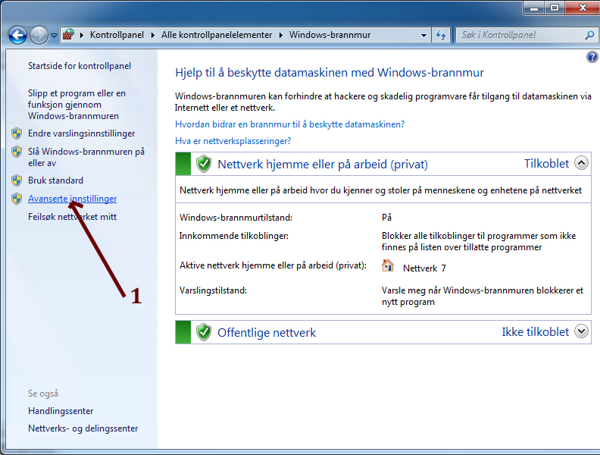Open Handlingssenter
Image resolution: width=600 pixels, height=455 pixels.
(x=61, y=411)
